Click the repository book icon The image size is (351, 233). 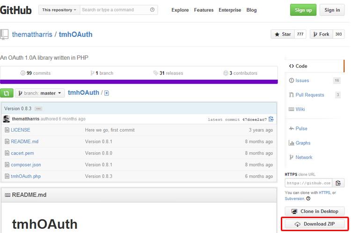point(4,35)
